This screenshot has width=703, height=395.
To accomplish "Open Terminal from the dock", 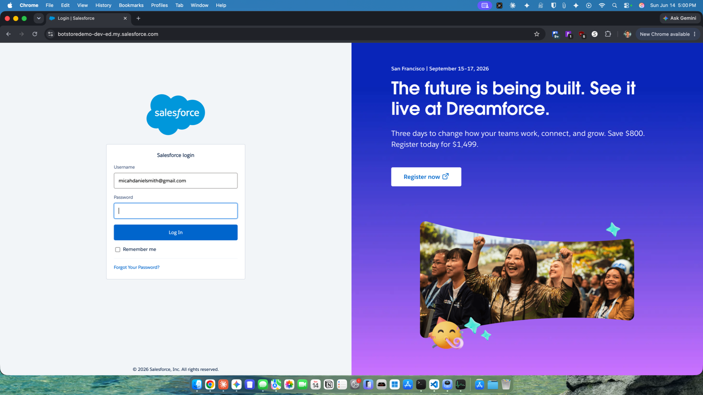I will click(x=421, y=384).
